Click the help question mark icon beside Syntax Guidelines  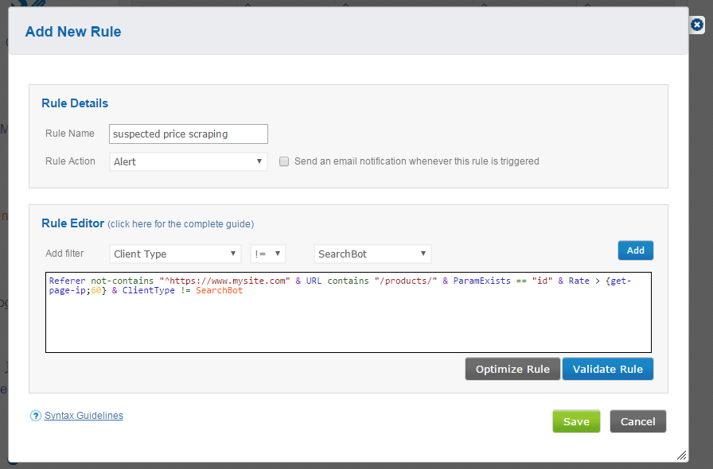36,416
